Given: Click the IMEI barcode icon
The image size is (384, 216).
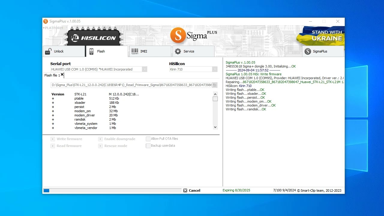Looking at the screenshot, I should [135, 51].
